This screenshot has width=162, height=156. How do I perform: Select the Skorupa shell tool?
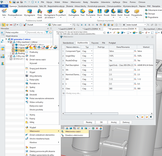[150, 14]
